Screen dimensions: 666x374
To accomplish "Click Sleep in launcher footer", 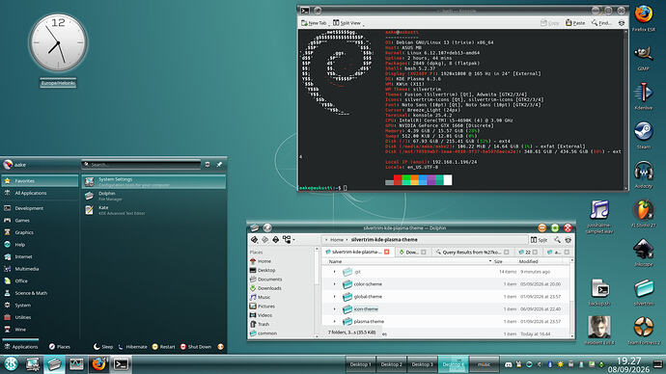I will (x=103, y=347).
